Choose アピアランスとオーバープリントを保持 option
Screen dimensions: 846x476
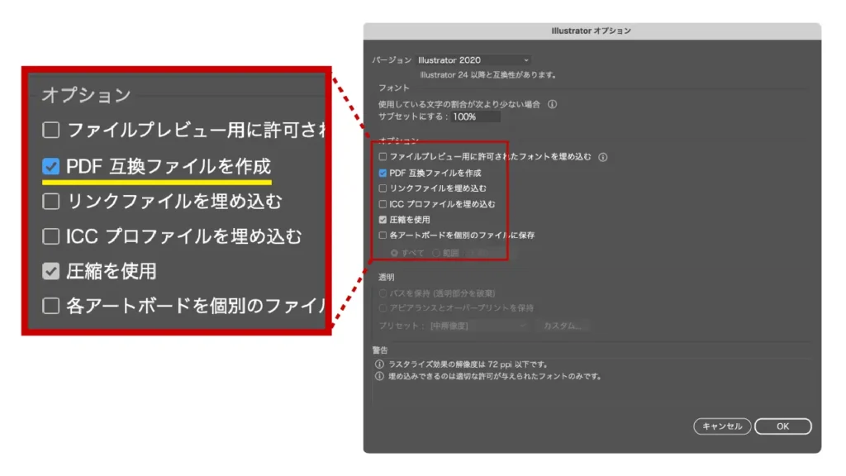click(383, 308)
